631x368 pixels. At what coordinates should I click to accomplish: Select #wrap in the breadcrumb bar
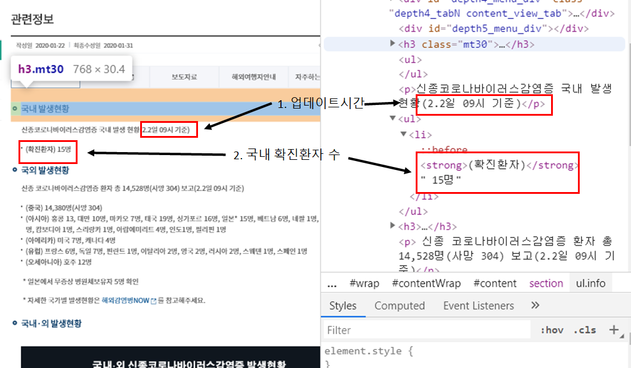[x=364, y=283]
